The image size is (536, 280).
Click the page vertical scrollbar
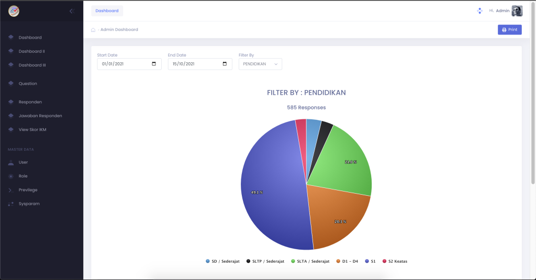click(x=533, y=92)
